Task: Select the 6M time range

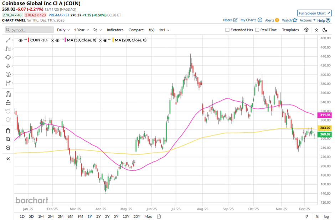Action: pos(70,216)
